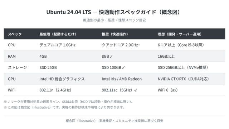Click the 'WiFi' row label

11,90
